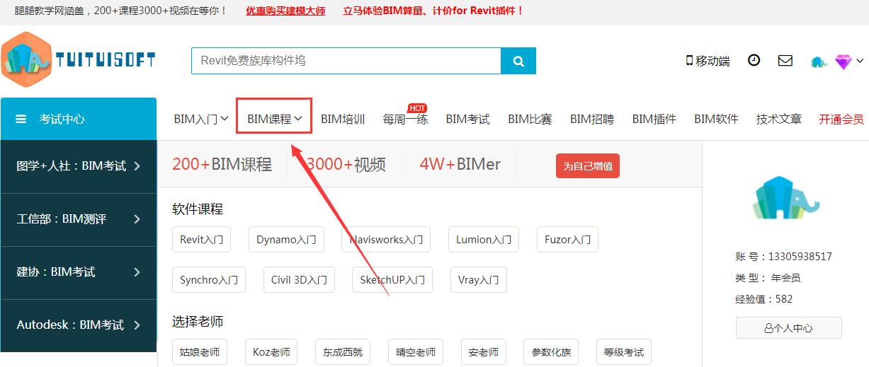Click the red 为自己增值 button
The width and height of the screenshot is (869, 367).
point(588,166)
